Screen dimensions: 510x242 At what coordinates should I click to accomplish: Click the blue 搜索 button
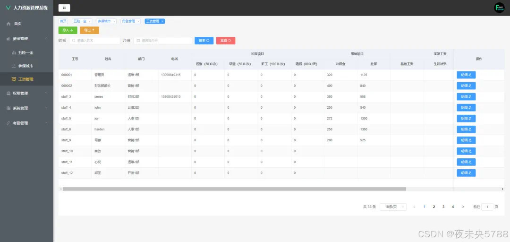(x=204, y=41)
